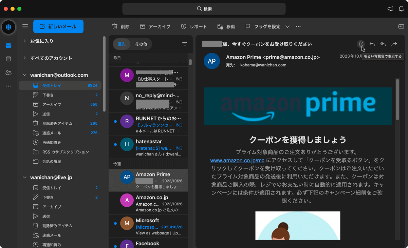Image resolution: width=408 pixels, height=248 pixels.
Task: Open RSS のサブスクリプション folder
Action: 60,152
